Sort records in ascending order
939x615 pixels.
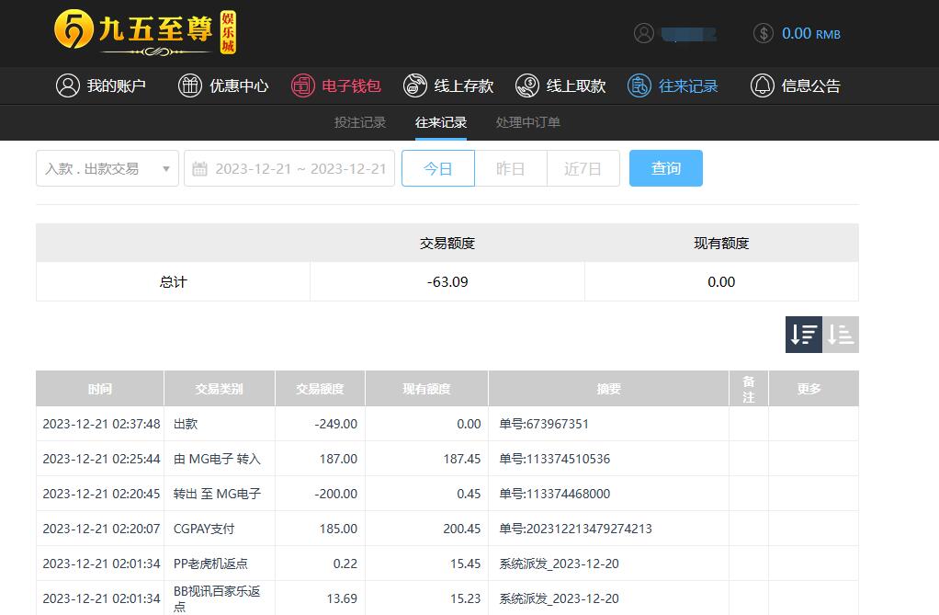pyautogui.click(x=841, y=335)
